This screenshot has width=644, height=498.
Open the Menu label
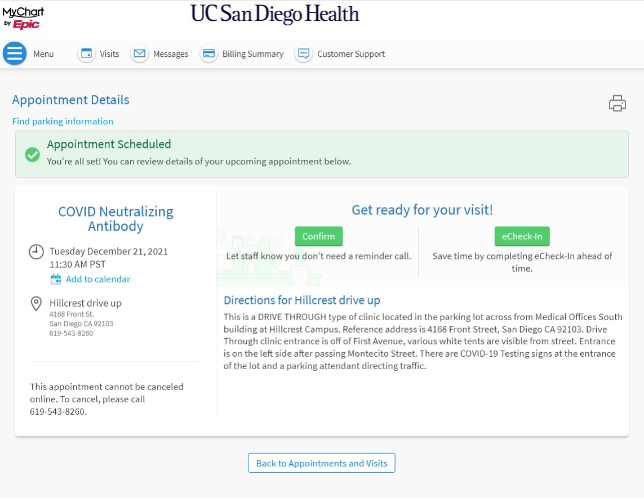point(43,53)
